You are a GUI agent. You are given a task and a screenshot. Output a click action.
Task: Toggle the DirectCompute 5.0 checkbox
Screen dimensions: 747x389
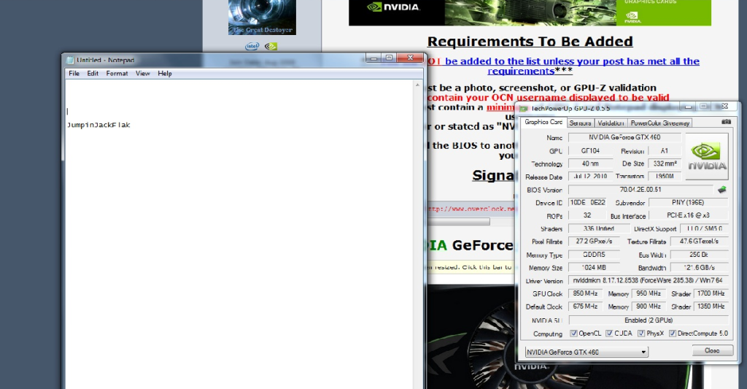pyautogui.click(x=672, y=334)
